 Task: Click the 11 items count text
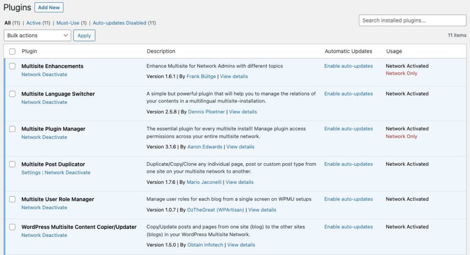pos(457,35)
